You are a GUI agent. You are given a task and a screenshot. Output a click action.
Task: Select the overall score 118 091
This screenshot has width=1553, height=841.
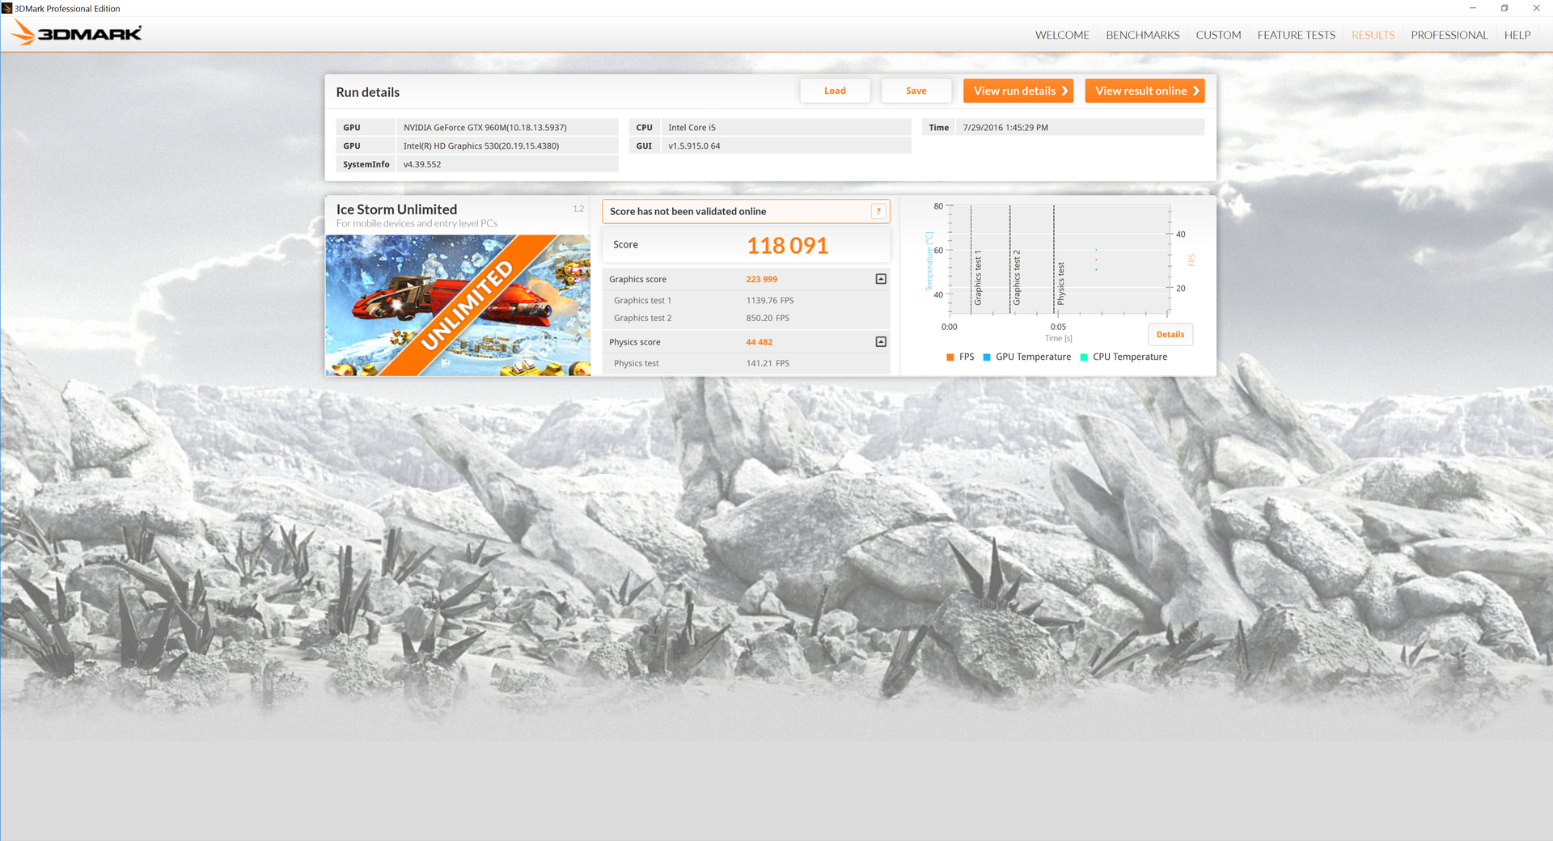(x=787, y=246)
